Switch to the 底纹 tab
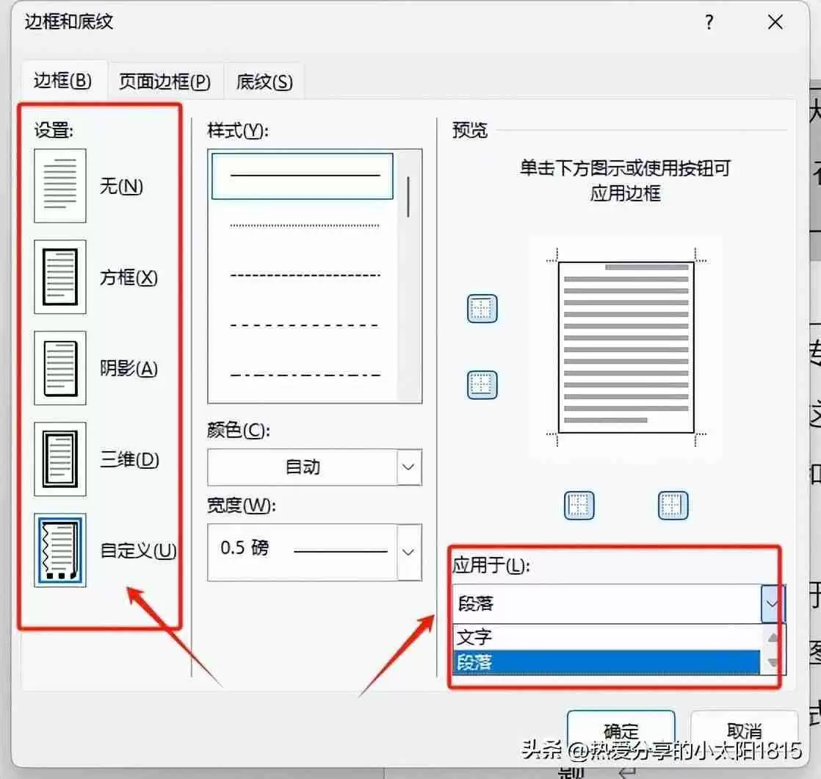The height and width of the screenshot is (779, 821). pyautogui.click(x=263, y=82)
